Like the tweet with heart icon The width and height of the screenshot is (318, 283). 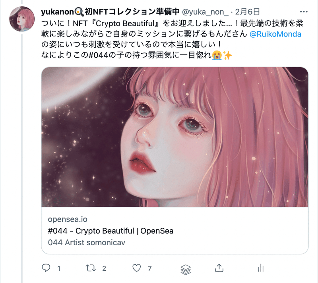point(137,268)
